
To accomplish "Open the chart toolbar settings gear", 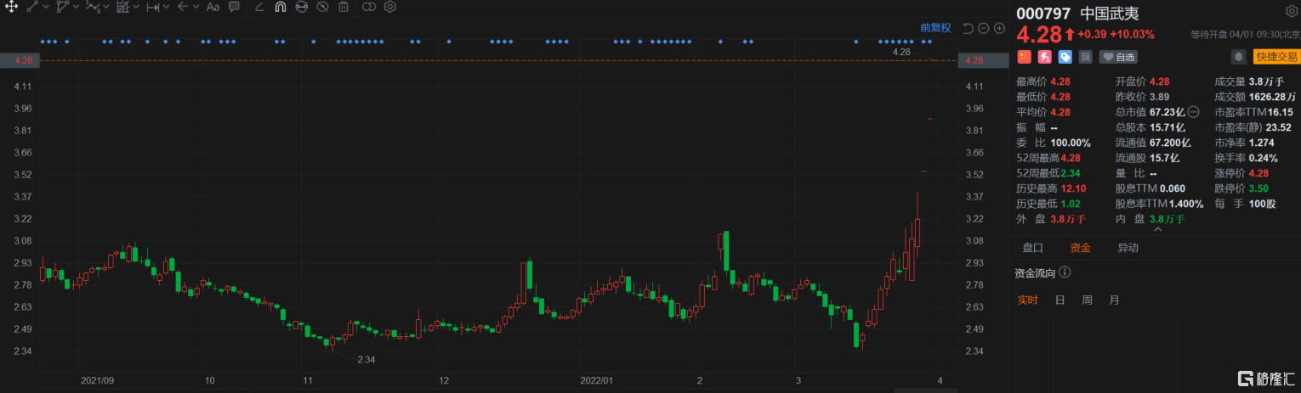I will click(x=390, y=7).
